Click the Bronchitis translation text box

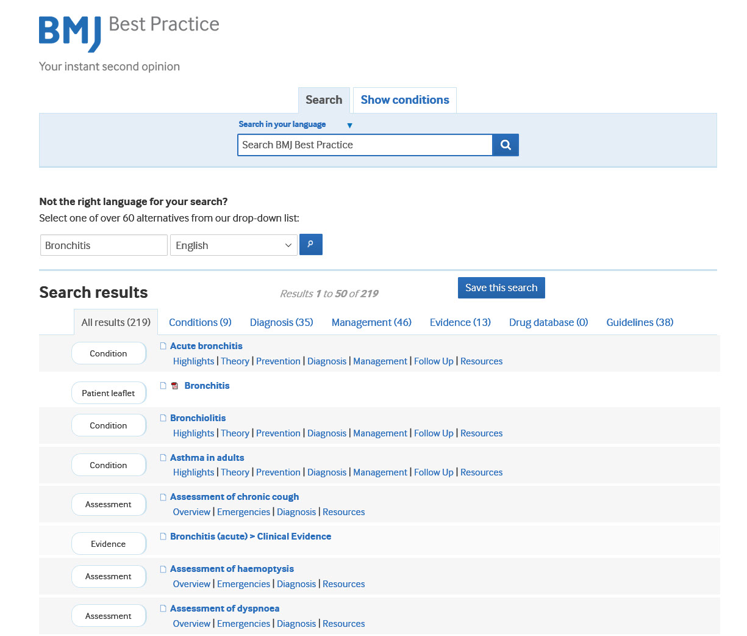103,245
